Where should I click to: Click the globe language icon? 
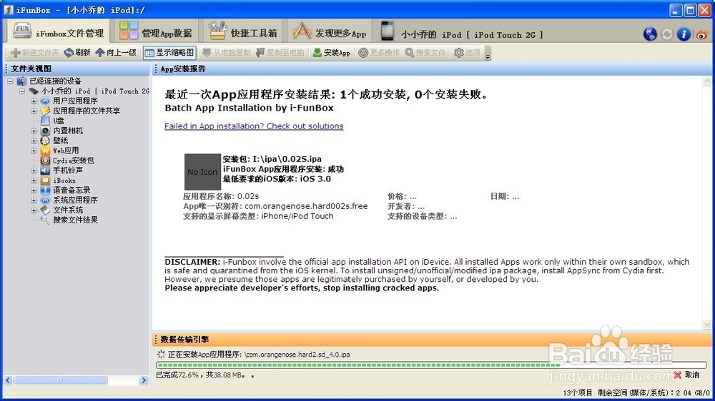[650, 34]
